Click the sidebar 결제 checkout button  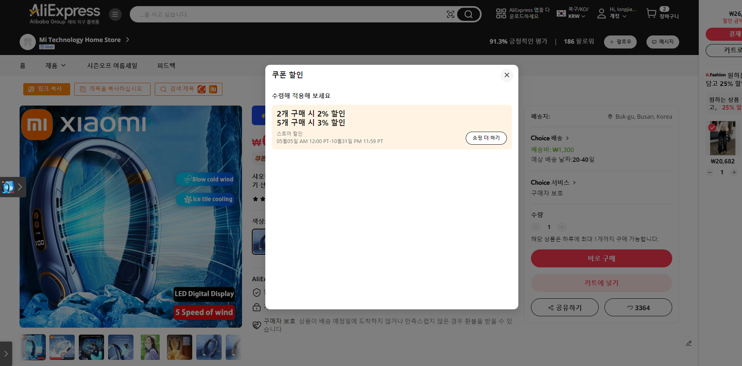(724, 34)
